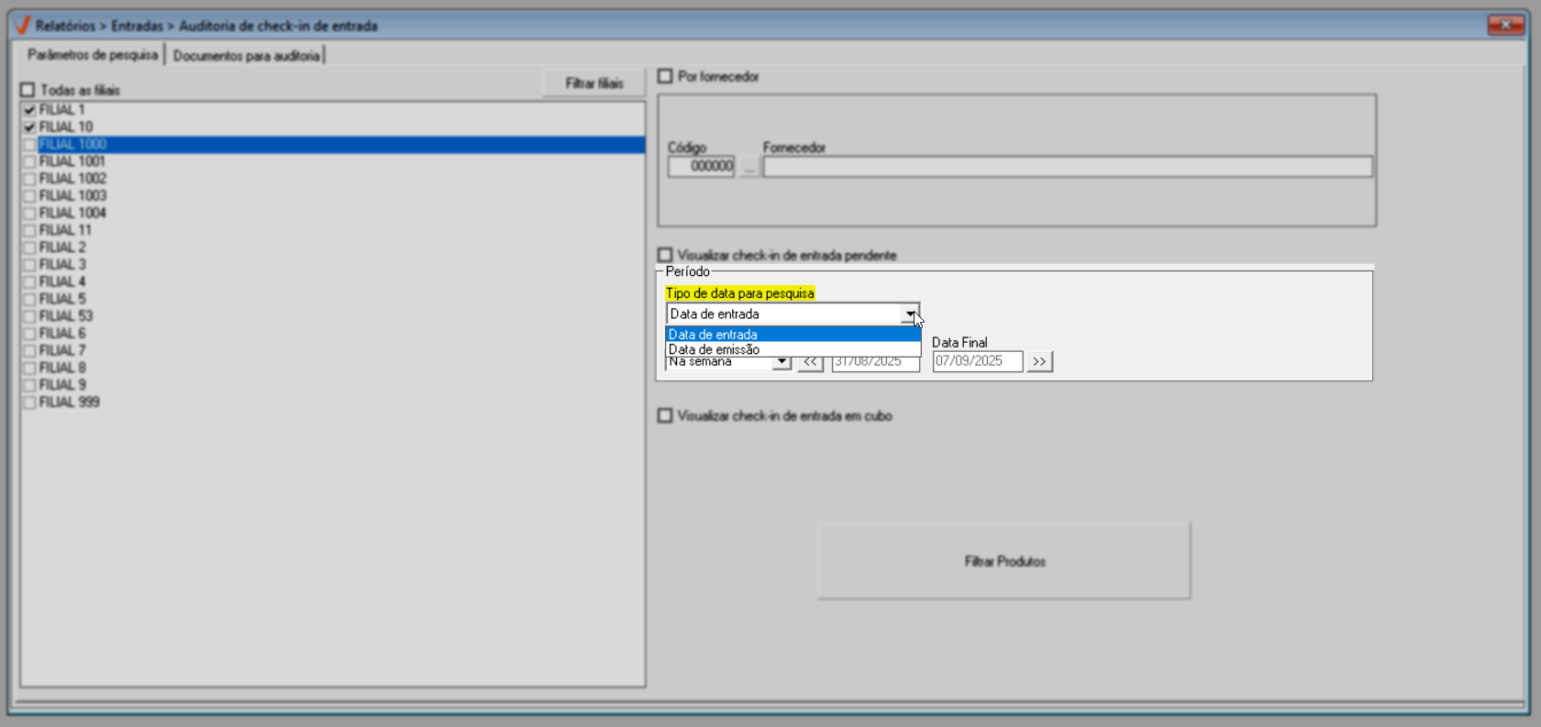Click the Data Final field

(978, 361)
